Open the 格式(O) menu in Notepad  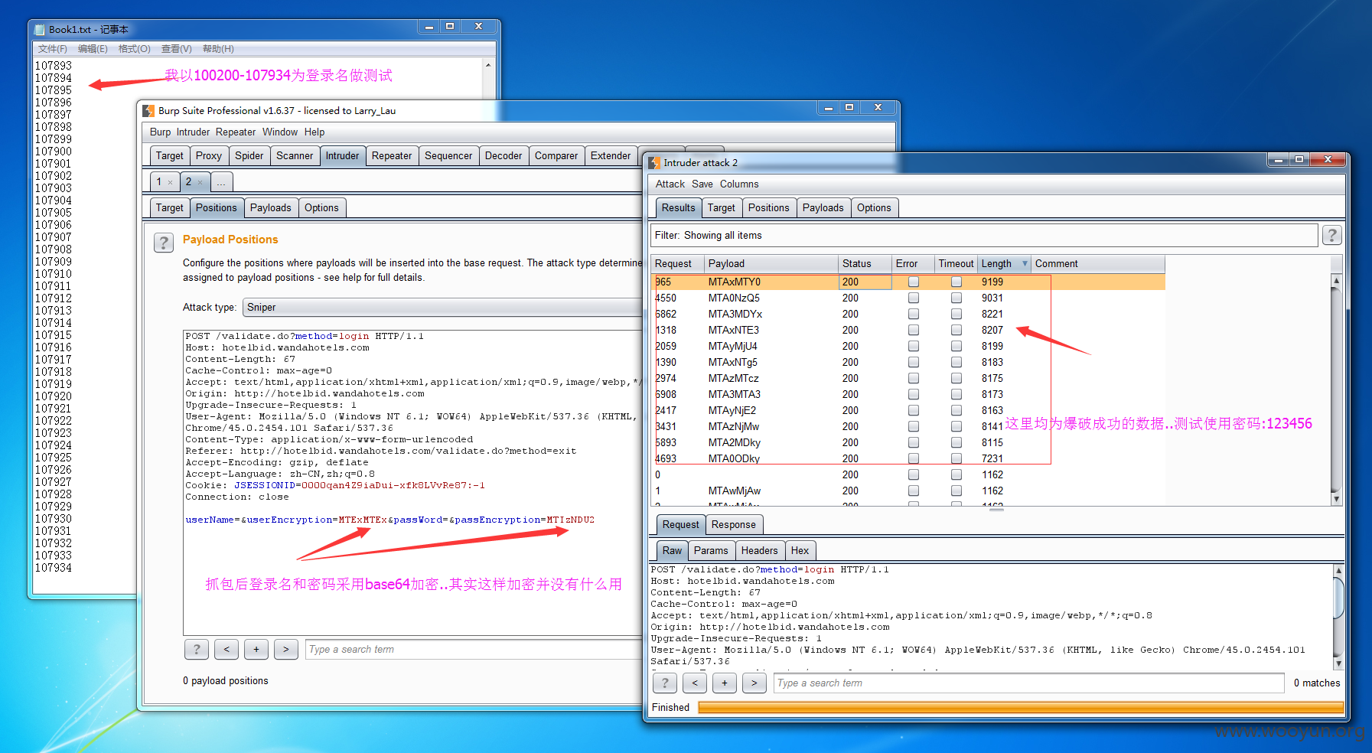point(135,49)
